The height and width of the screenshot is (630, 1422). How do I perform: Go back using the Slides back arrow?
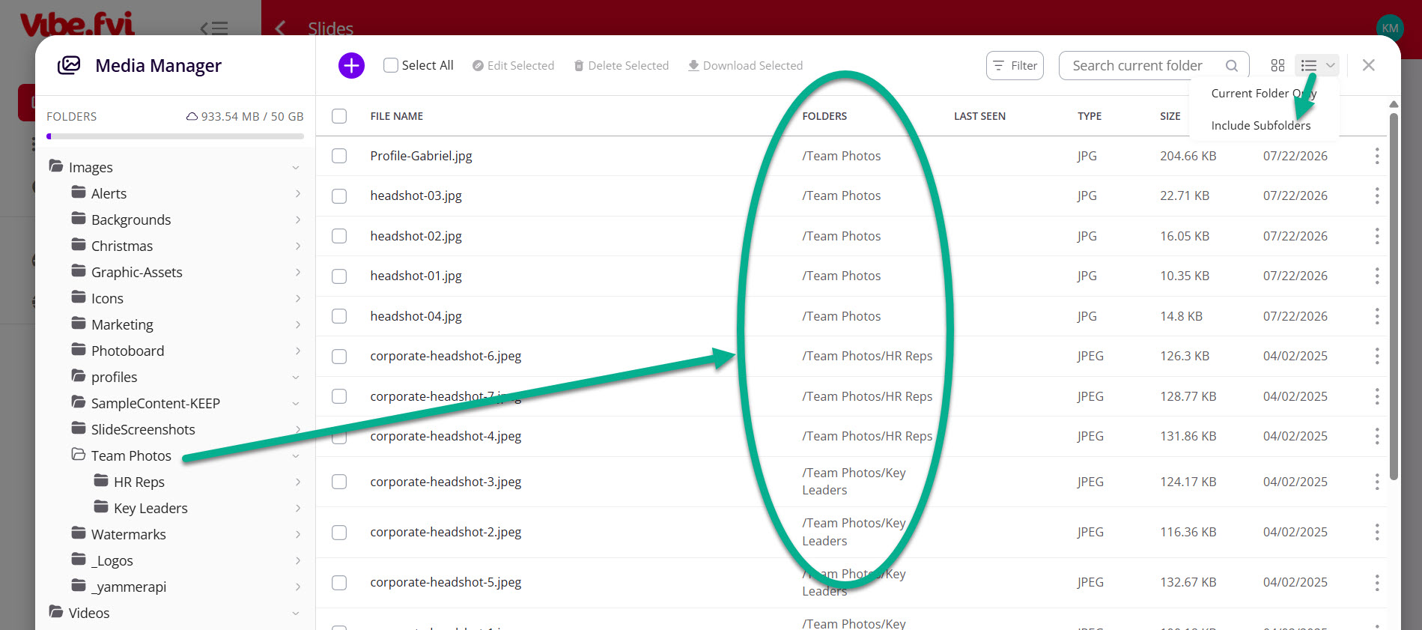tap(281, 28)
